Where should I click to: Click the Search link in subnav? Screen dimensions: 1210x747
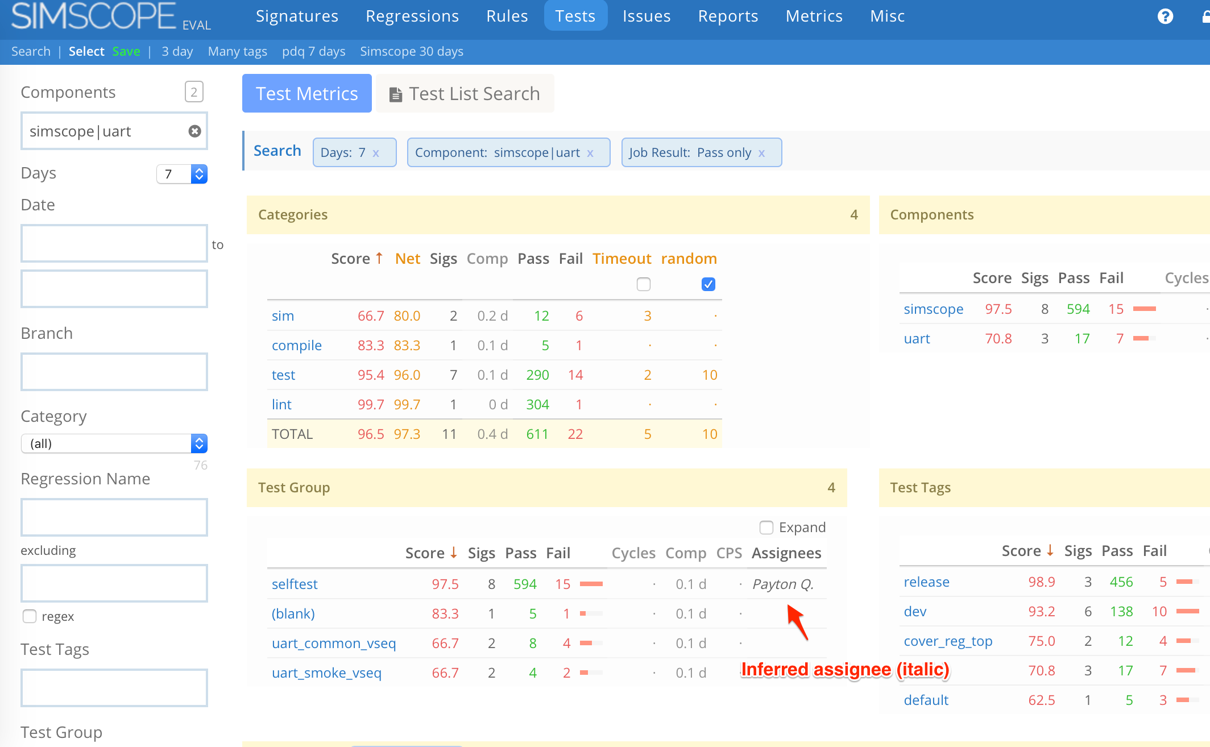pos(31,51)
